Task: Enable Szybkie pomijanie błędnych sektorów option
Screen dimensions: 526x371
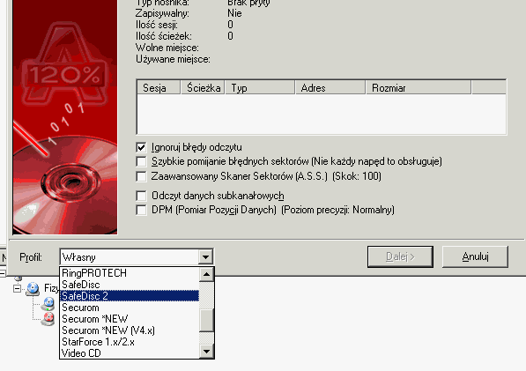Action: [141, 161]
